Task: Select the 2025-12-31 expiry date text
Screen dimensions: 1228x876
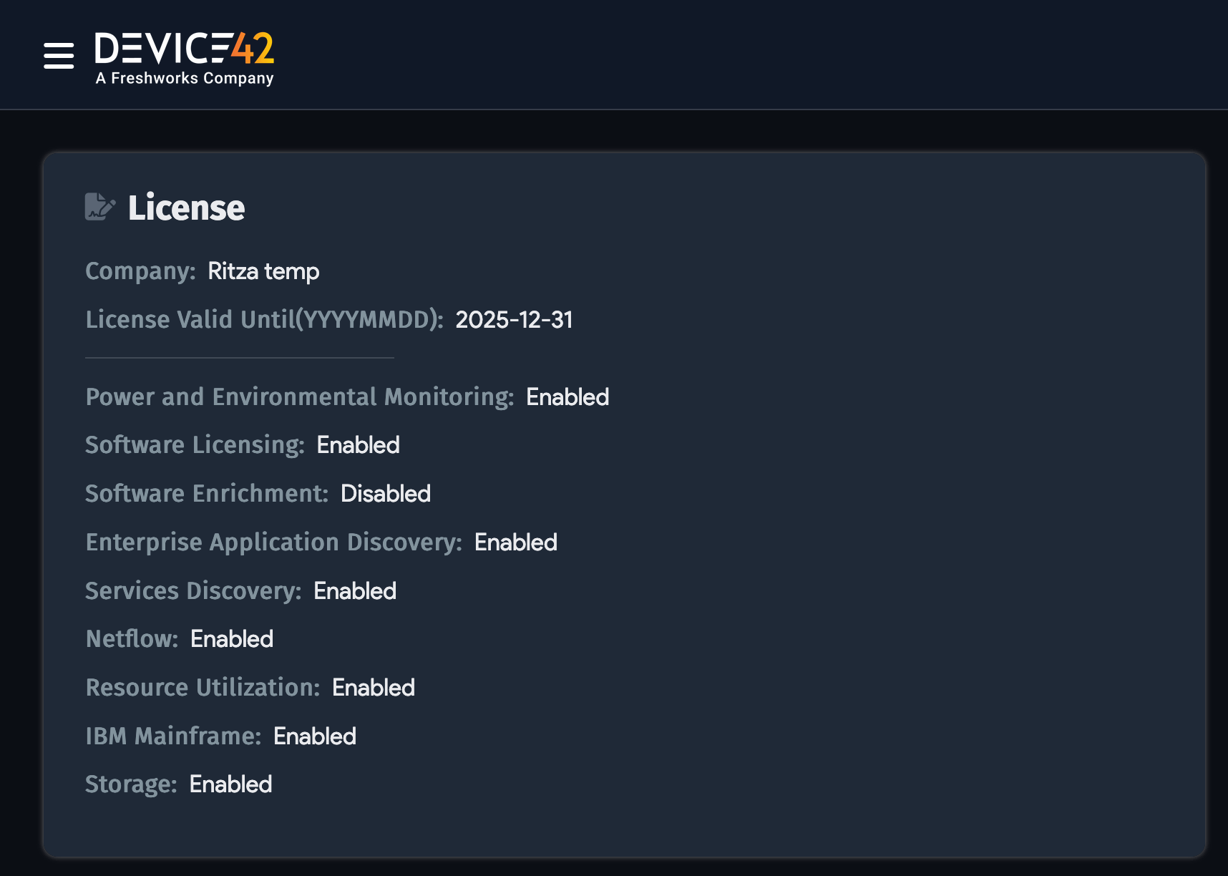Action: click(x=515, y=320)
